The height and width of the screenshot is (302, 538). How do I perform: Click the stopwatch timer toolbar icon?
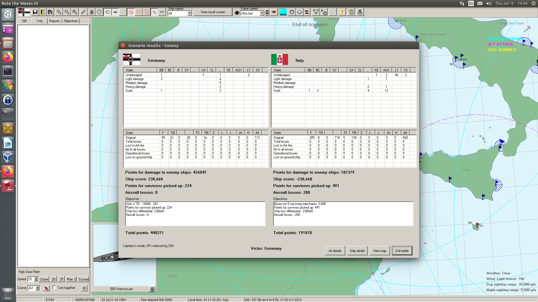click(x=292, y=12)
